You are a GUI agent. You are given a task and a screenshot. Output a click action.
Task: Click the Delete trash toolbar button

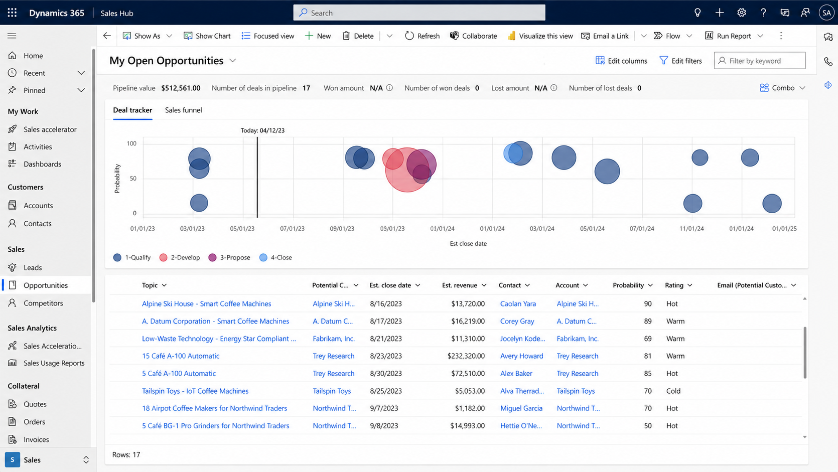(x=358, y=36)
